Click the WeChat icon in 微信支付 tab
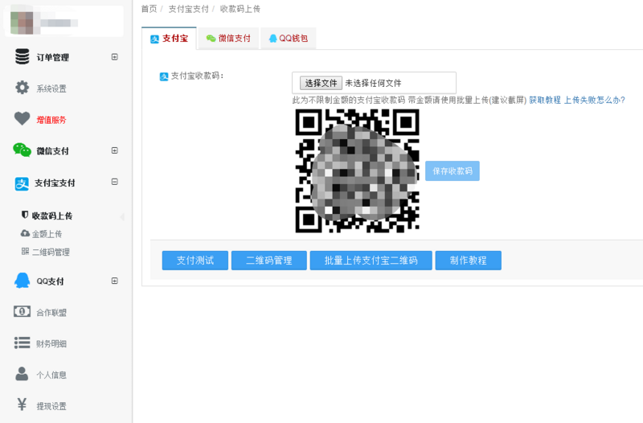 point(211,39)
